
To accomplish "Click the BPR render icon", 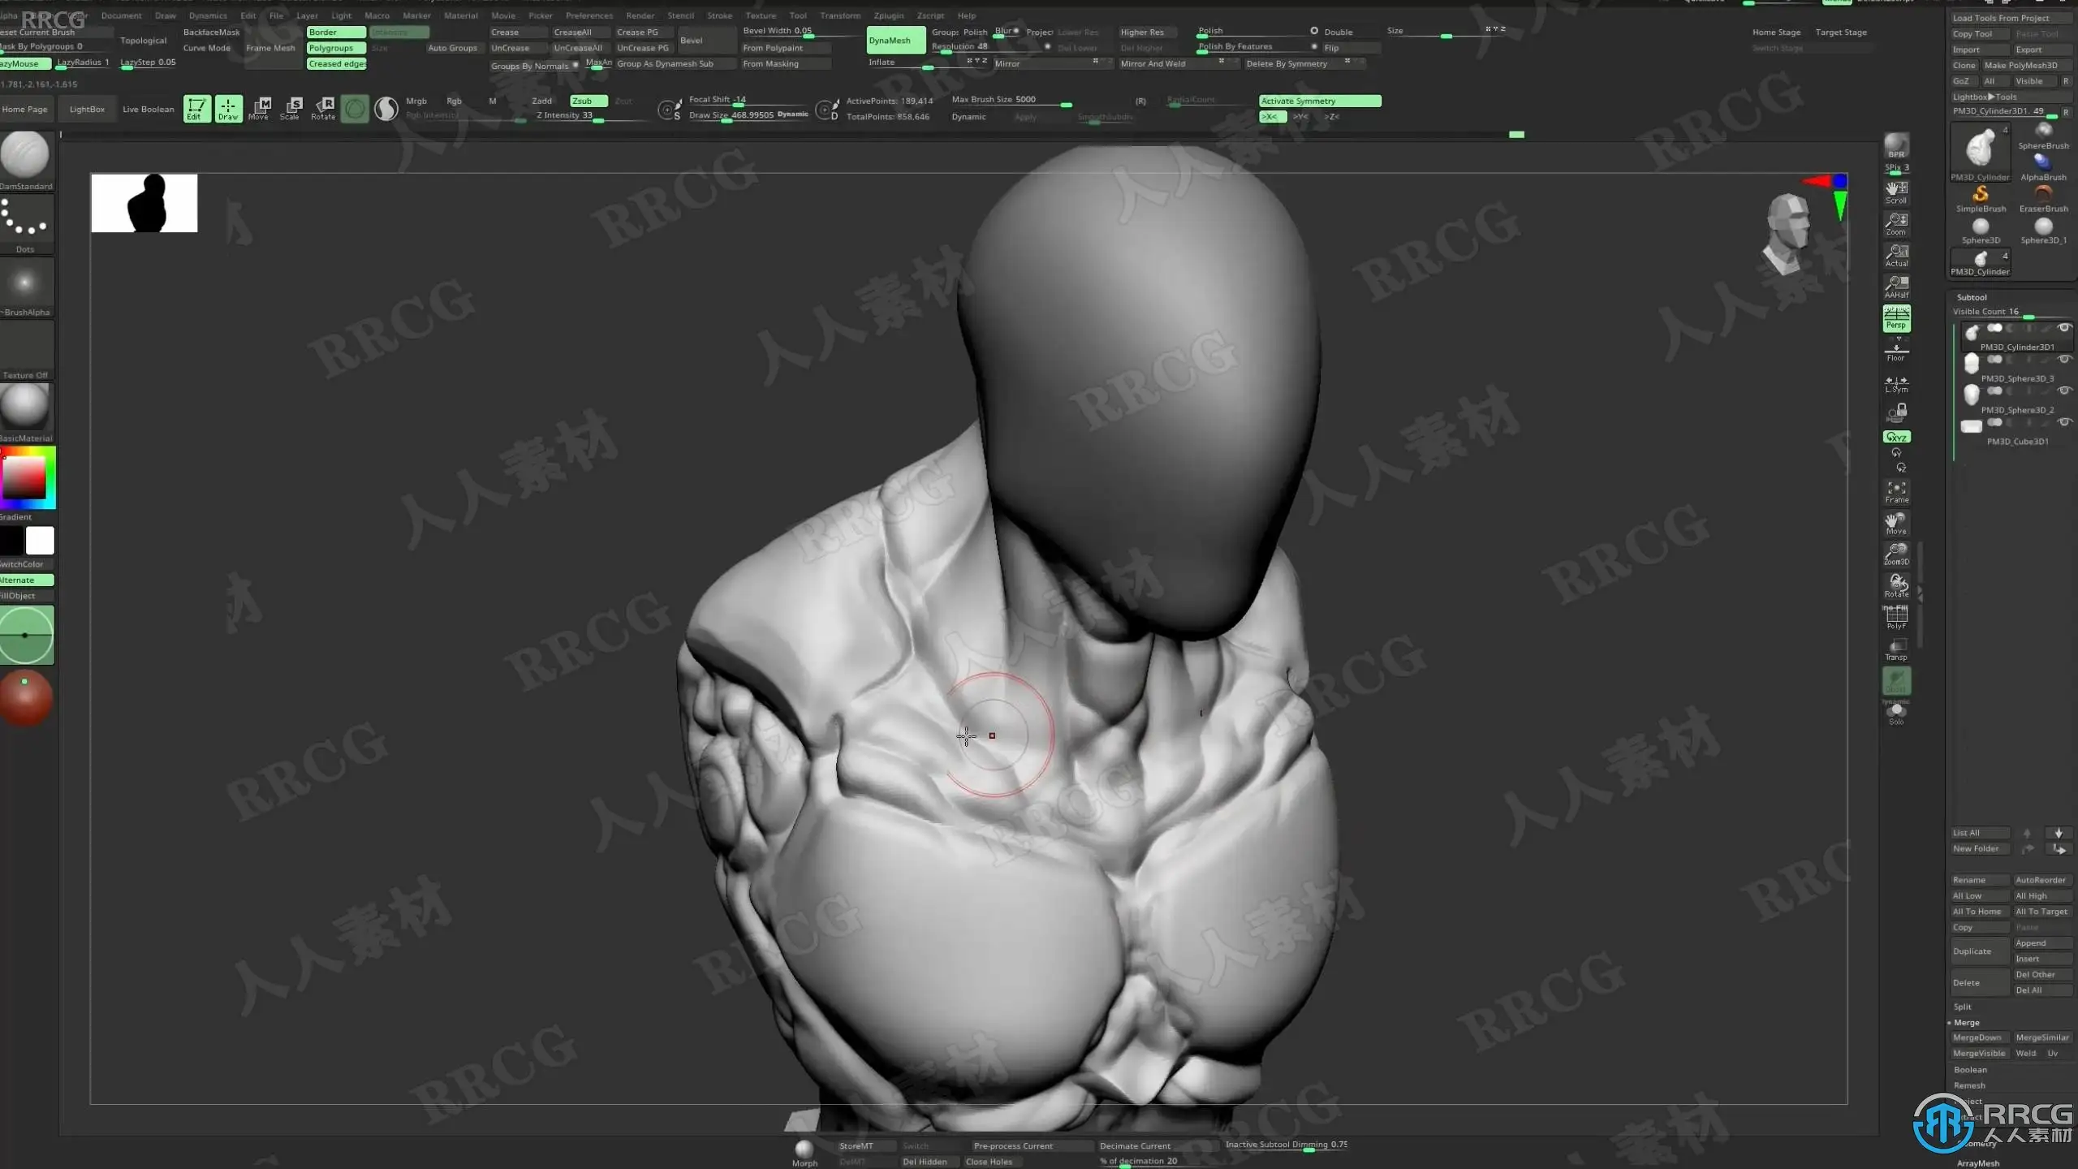I will tap(1896, 146).
